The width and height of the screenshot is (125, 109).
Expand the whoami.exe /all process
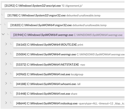(x=6, y=83)
